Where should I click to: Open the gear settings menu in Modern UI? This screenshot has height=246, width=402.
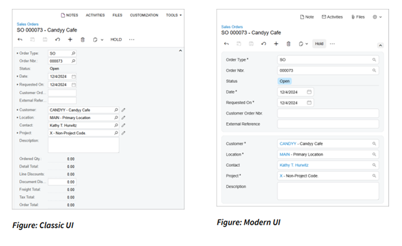point(377,17)
